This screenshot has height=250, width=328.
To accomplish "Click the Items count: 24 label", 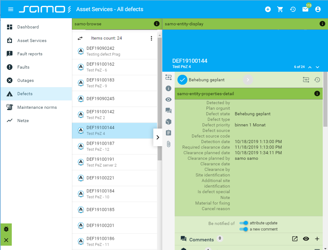I will click(107, 38).
